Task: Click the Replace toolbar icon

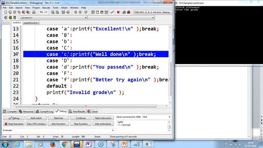Action: [x=58, y=12]
